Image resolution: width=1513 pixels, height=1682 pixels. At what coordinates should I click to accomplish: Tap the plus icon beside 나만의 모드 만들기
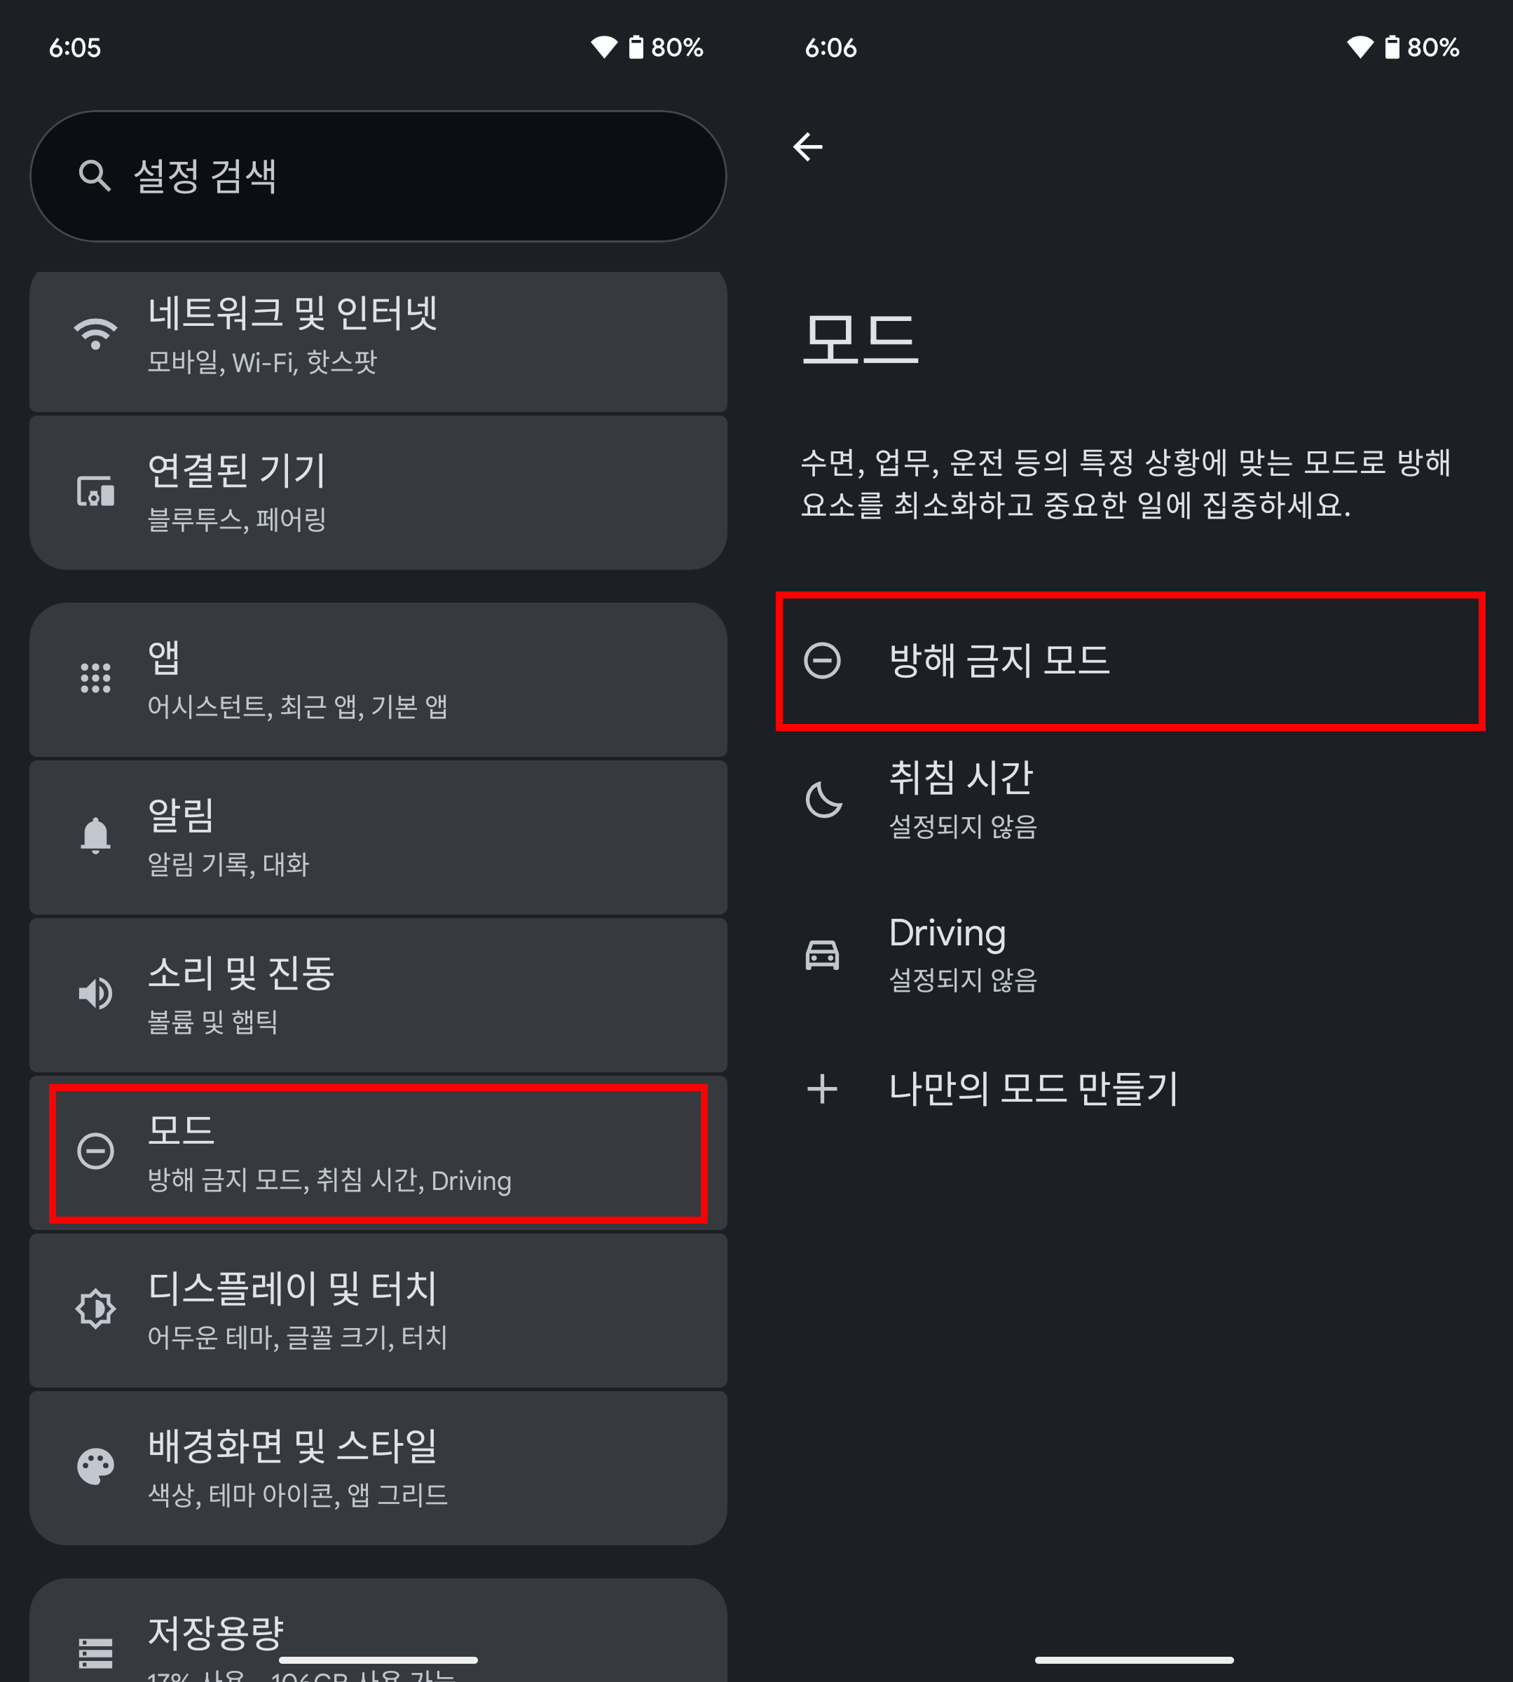822,1088
